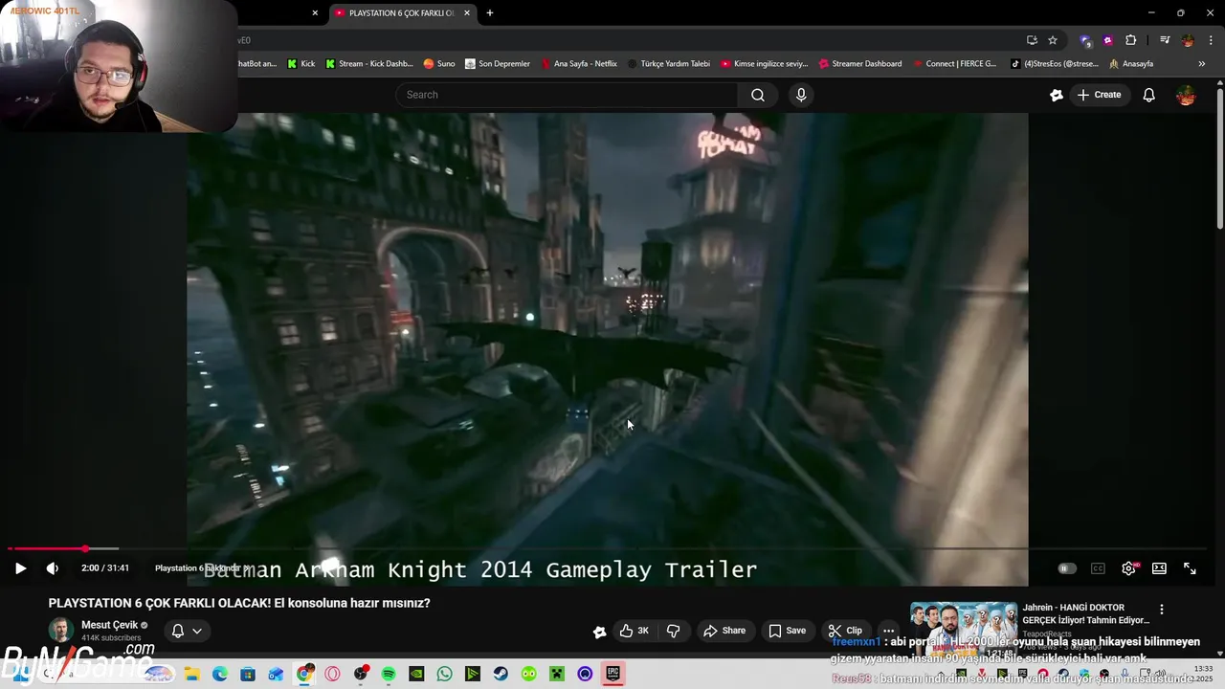Create a Clip with scissors button

click(x=845, y=631)
